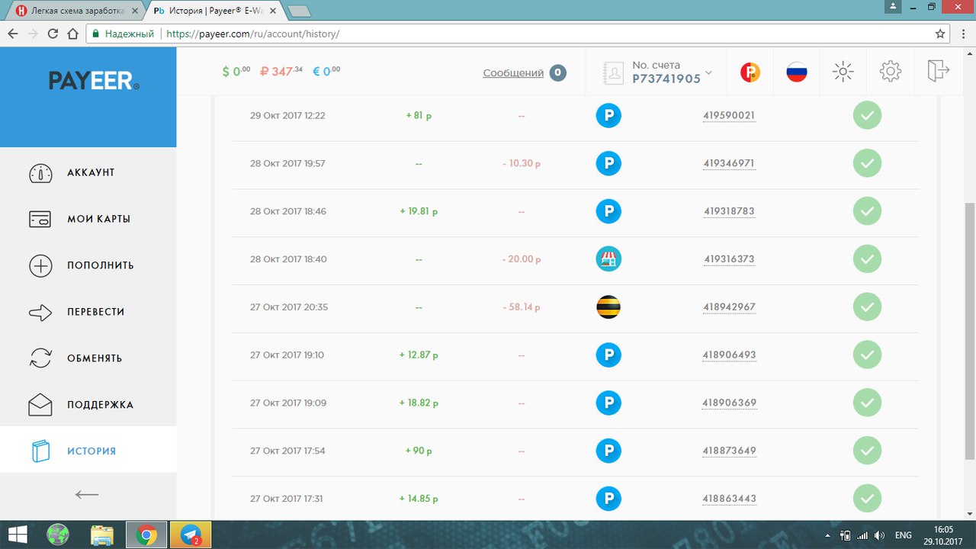Click the brightness theme sun icon

[x=843, y=72]
